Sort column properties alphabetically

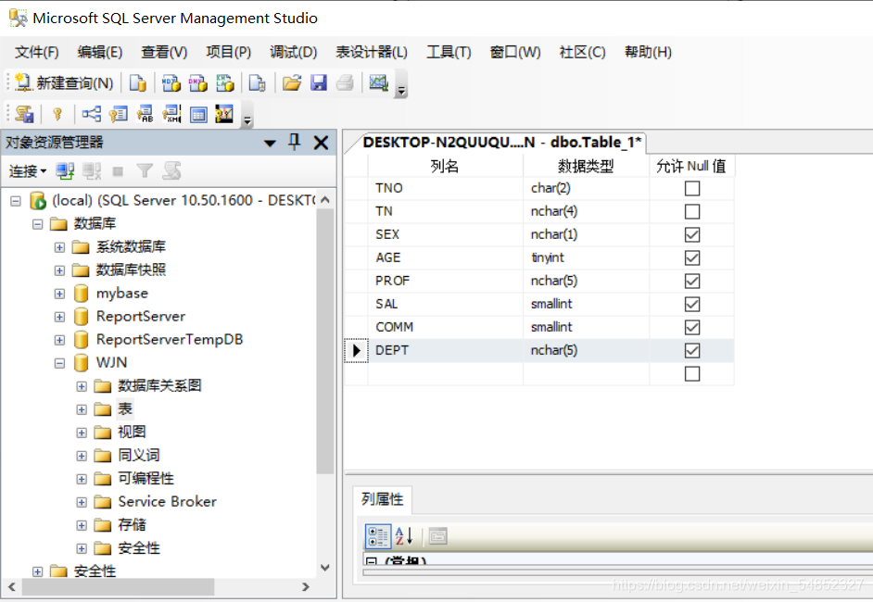point(404,536)
